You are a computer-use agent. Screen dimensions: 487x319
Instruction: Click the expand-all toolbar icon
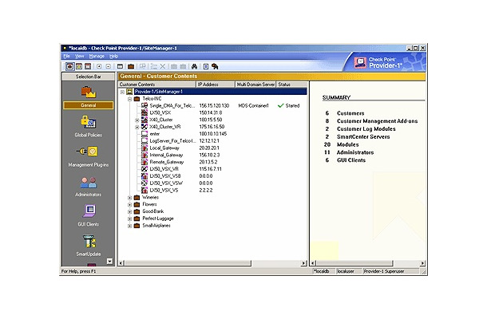pyautogui.click(x=99, y=66)
